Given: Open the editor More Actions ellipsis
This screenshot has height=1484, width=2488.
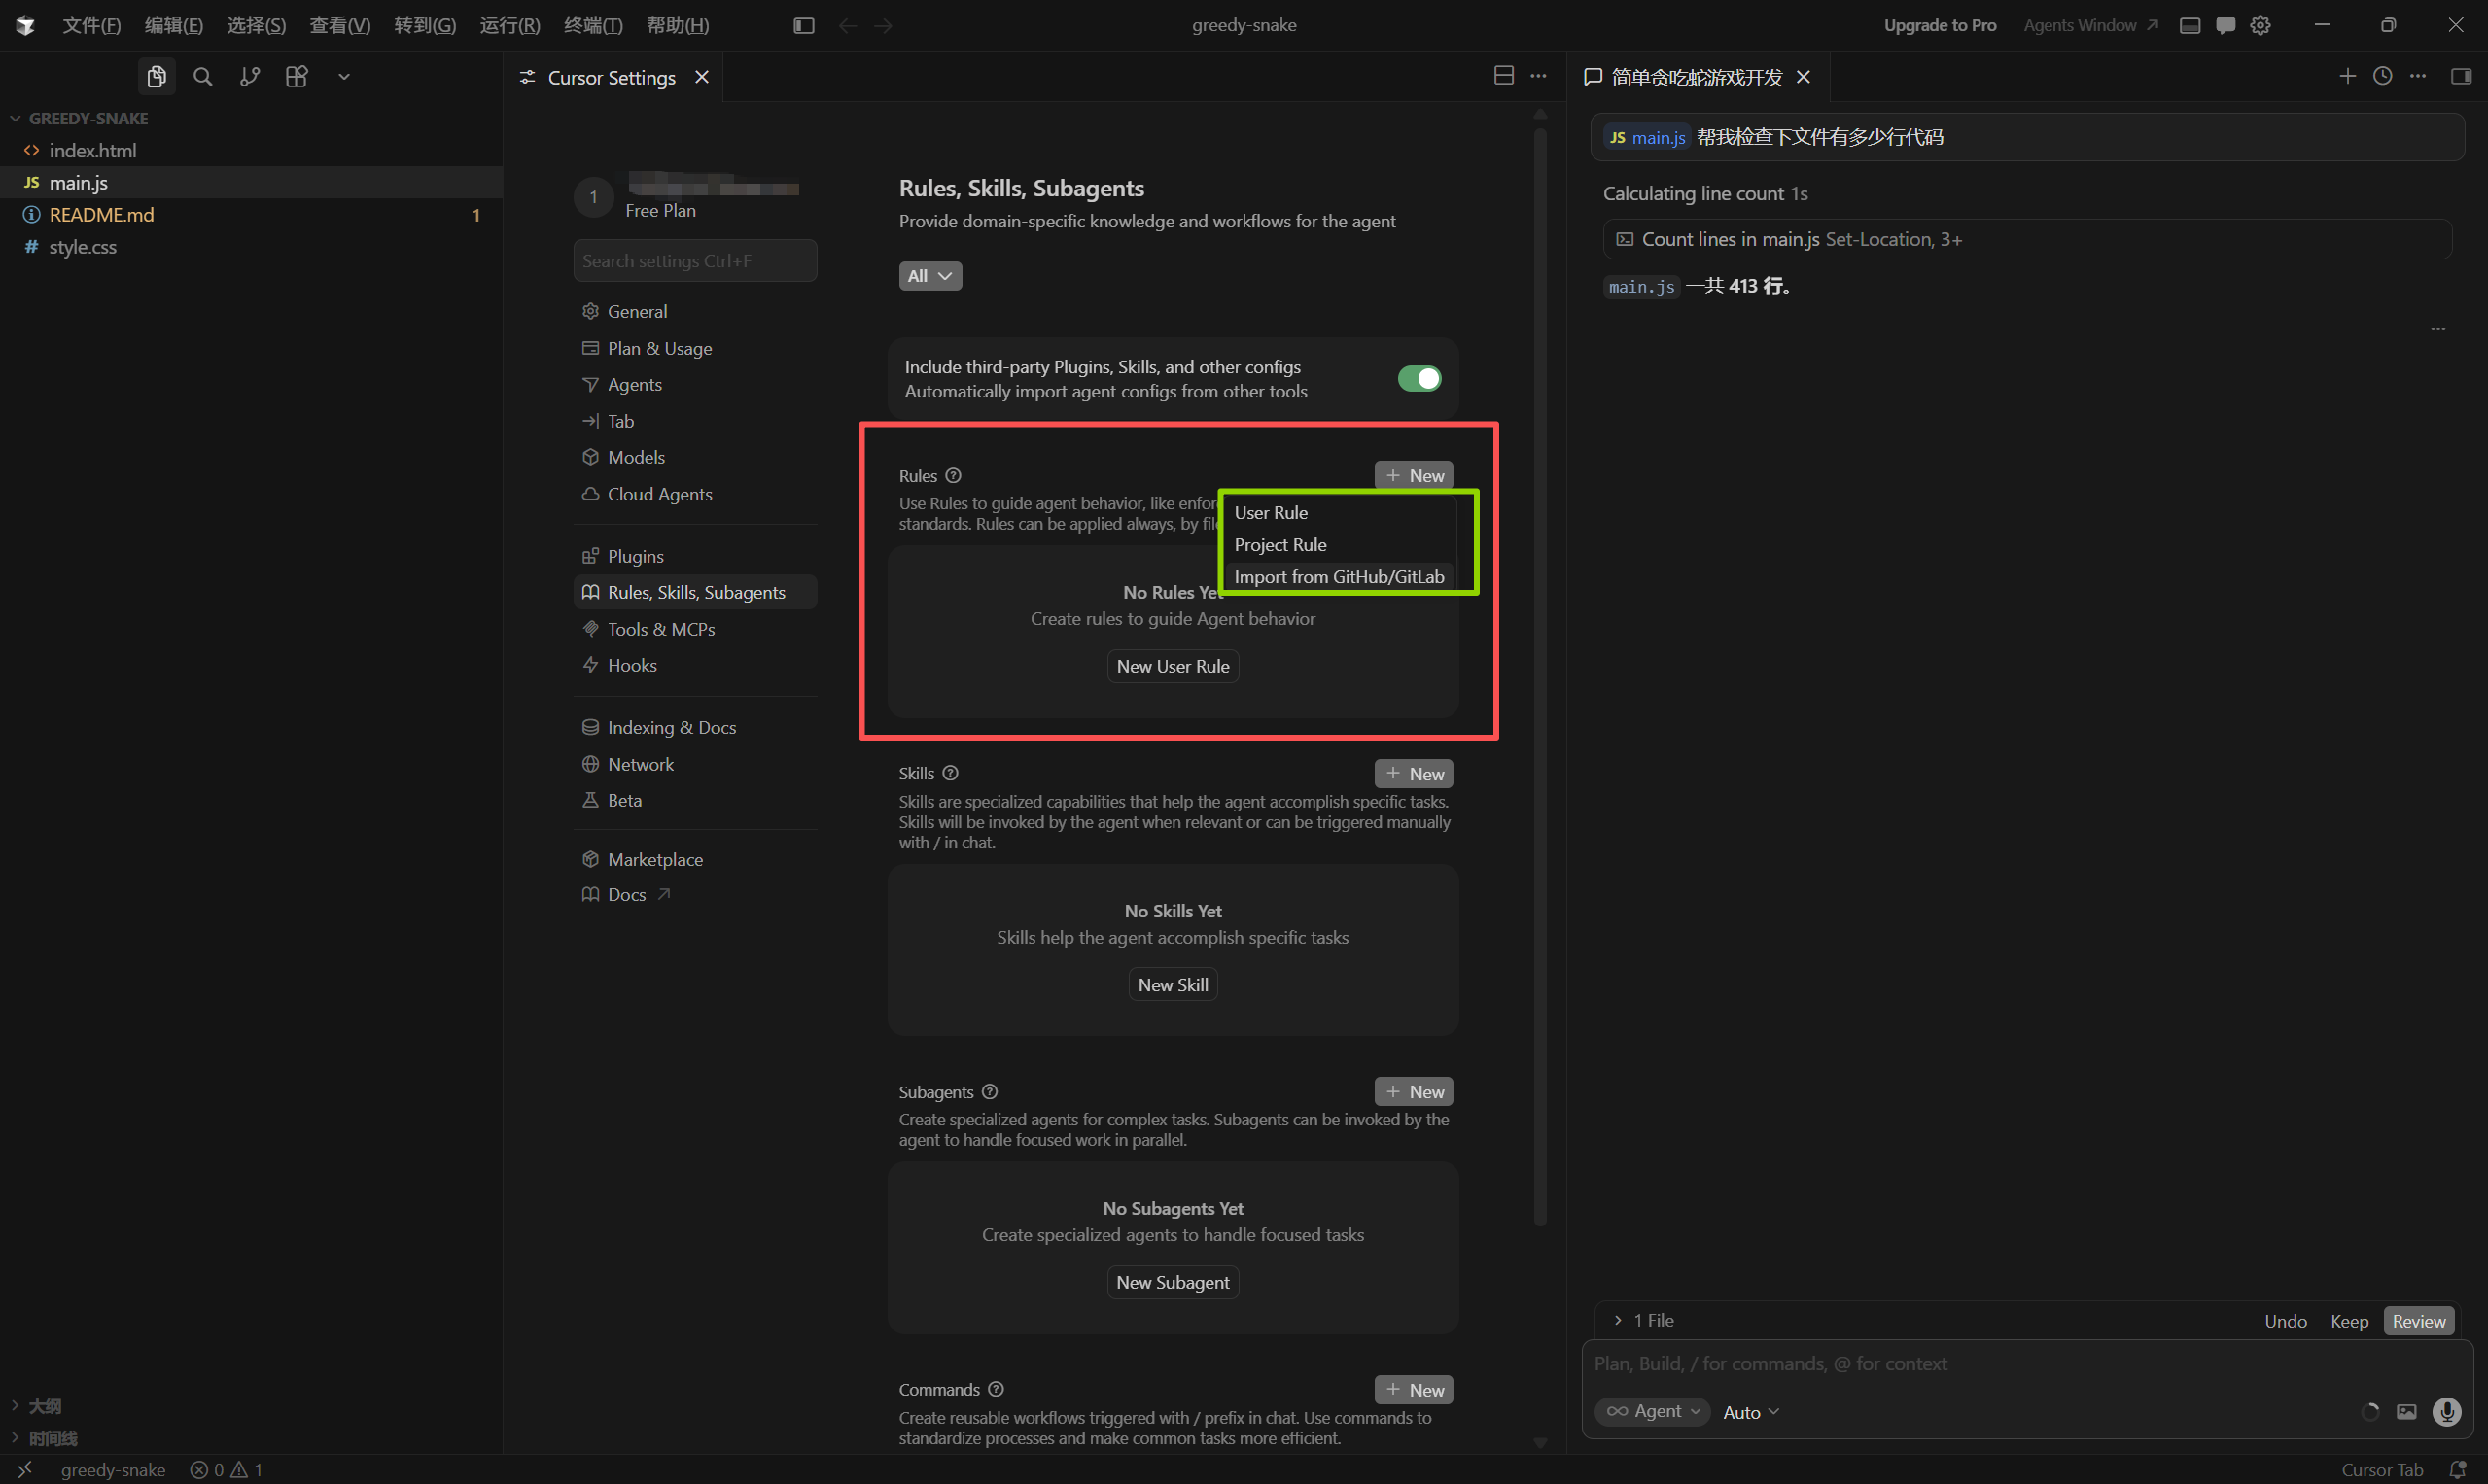Looking at the screenshot, I should [1539, 76].
